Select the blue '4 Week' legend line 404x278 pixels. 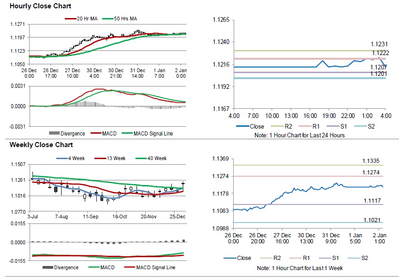tap(62, 159)
